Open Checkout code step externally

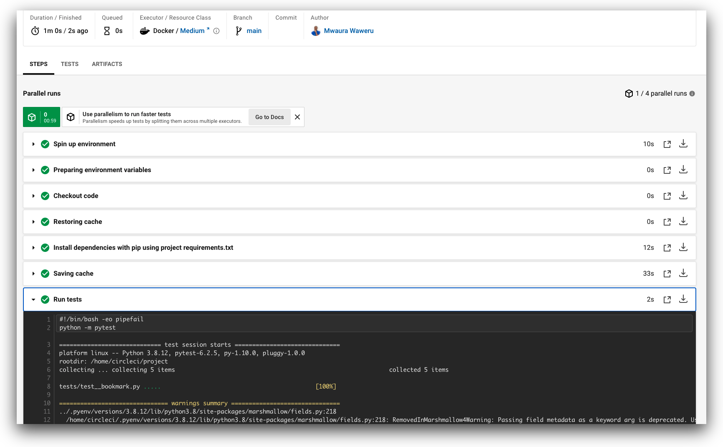pyautogui.click(x=667, y=196)
